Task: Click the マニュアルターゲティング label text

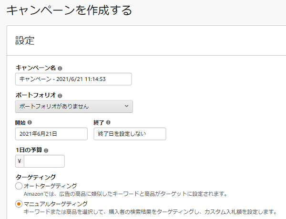Action: pos(56,204)
